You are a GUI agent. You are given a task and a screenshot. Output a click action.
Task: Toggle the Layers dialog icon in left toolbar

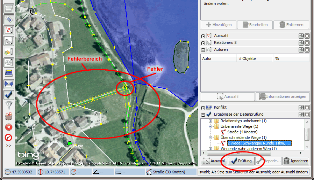(x=9, y=9)
